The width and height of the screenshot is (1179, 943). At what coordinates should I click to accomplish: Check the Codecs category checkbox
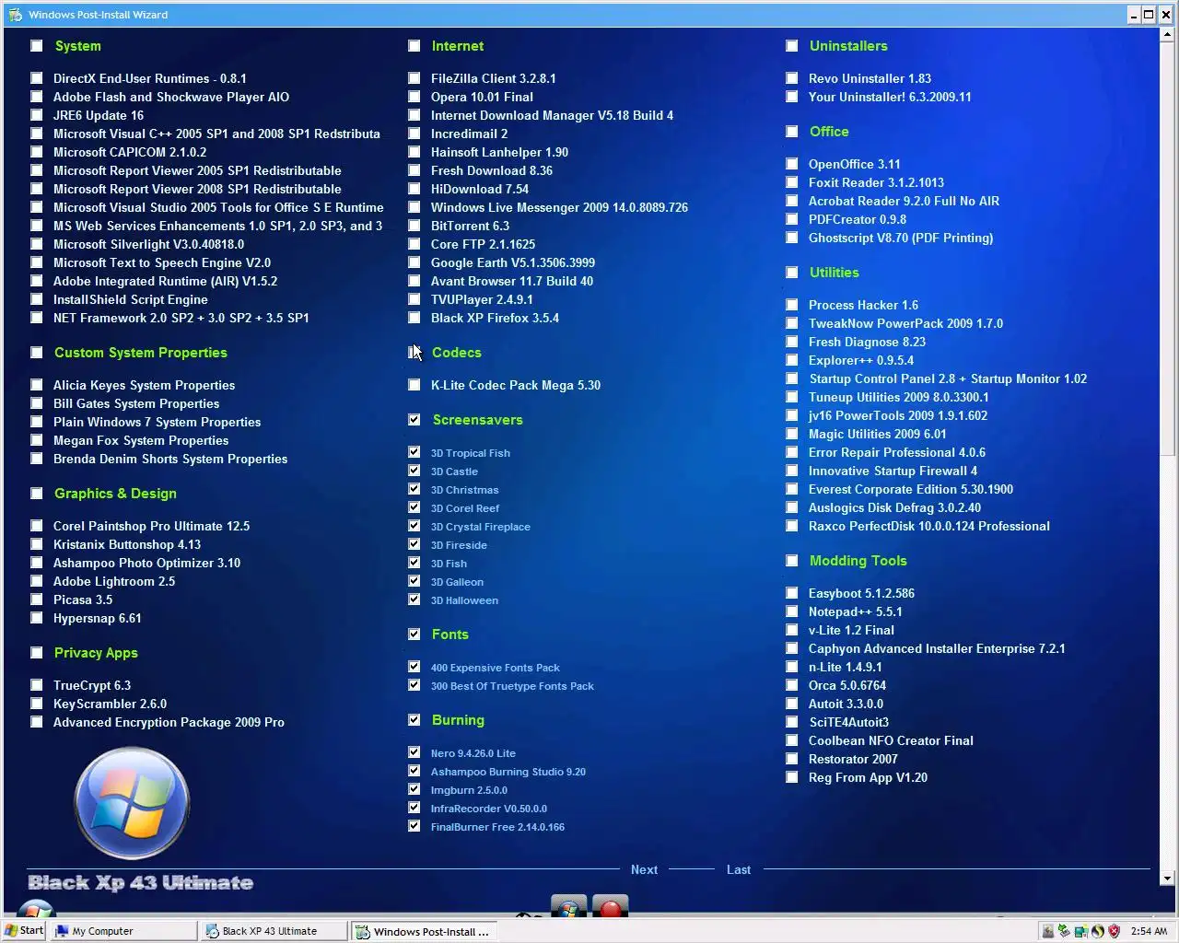click(x=414, y=353)
